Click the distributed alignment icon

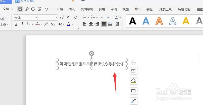point(110,24)
